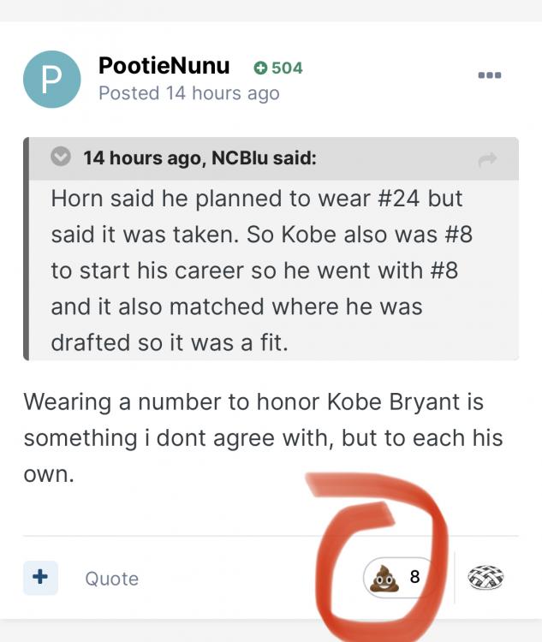Toggle the plus MultiQuote button
The image size is (542, 642).
tap(39, 577)
